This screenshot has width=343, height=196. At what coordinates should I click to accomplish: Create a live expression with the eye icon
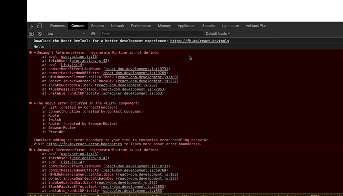coord(93,34)
